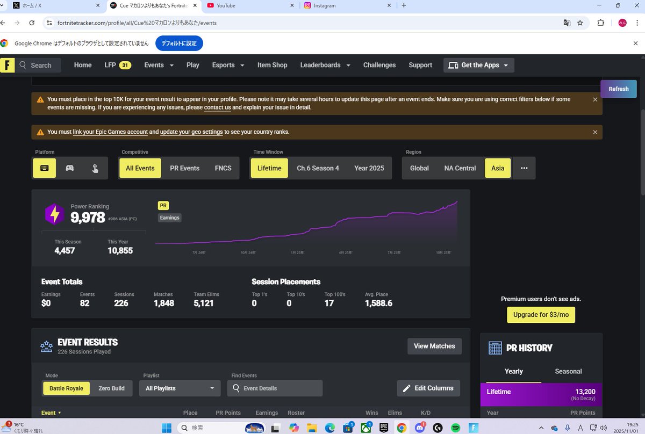Open Microsoft Store from the taskbar

pyautogui.click(x=347, y=428)
